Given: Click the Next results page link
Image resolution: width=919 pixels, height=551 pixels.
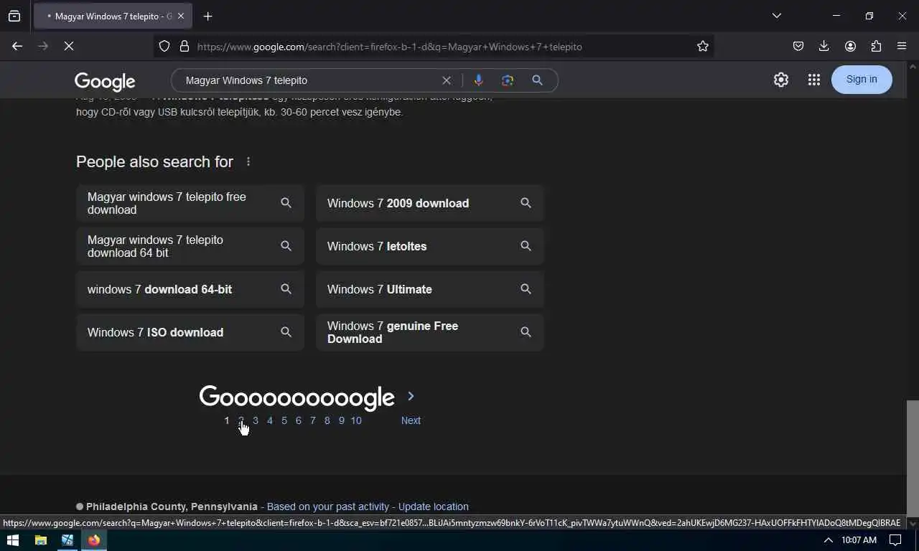Looking at the screenshot, I should pos(411,420).
